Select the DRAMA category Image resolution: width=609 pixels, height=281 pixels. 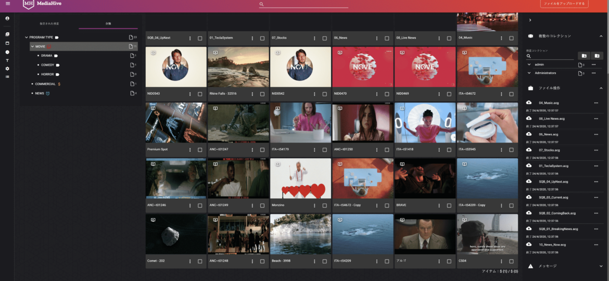click(47, 56)
